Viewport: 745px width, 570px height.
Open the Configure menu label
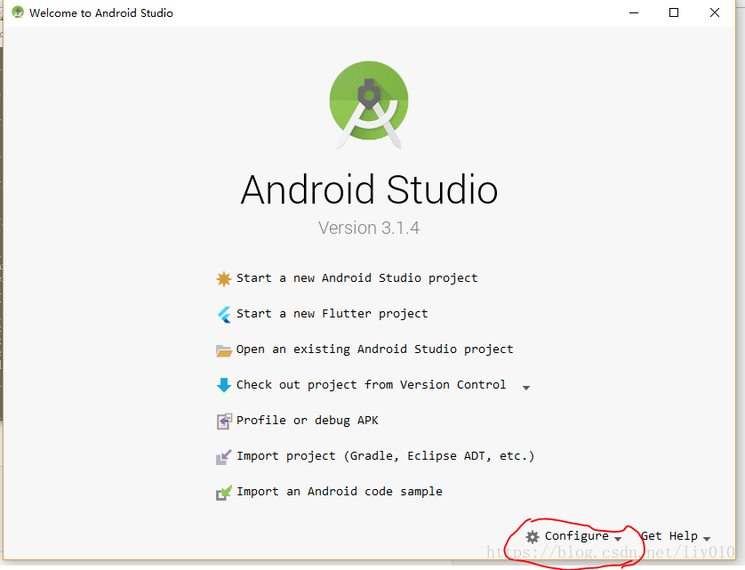click(x=576, y=536)
